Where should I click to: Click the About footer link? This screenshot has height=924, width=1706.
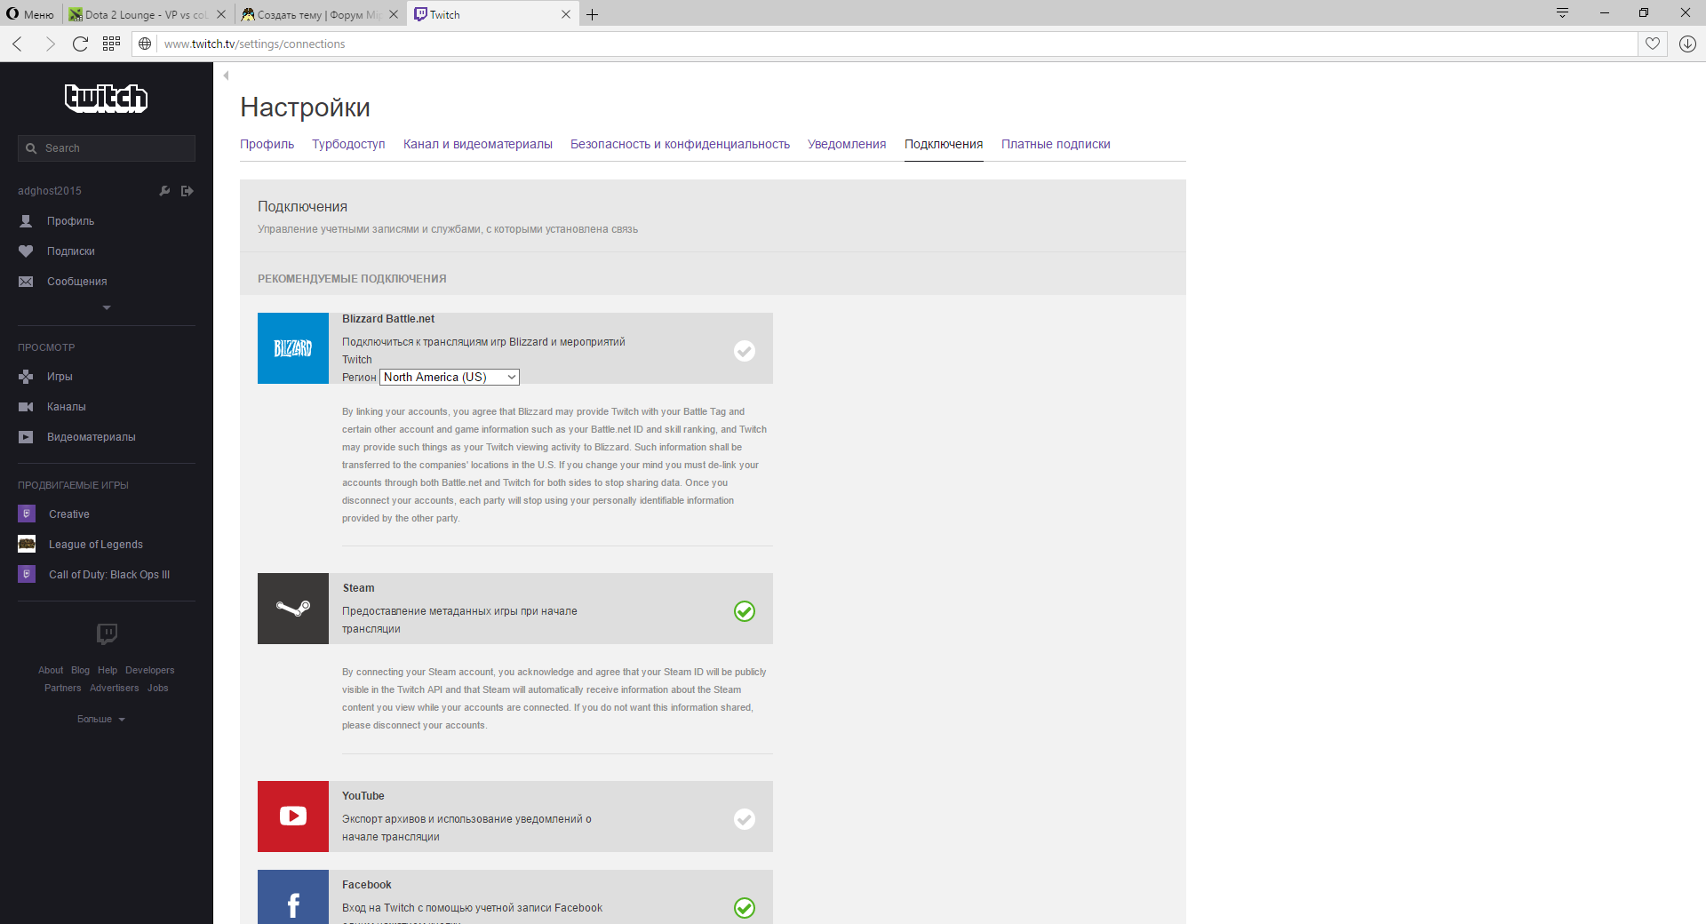(x=51, y=670)
